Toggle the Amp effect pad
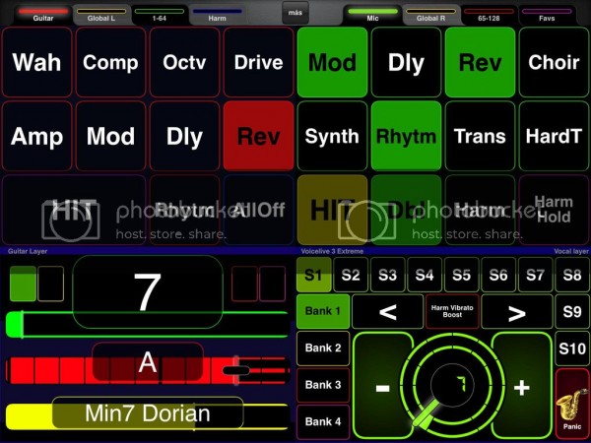The image size is (591, 443). (x=37, y=136)
